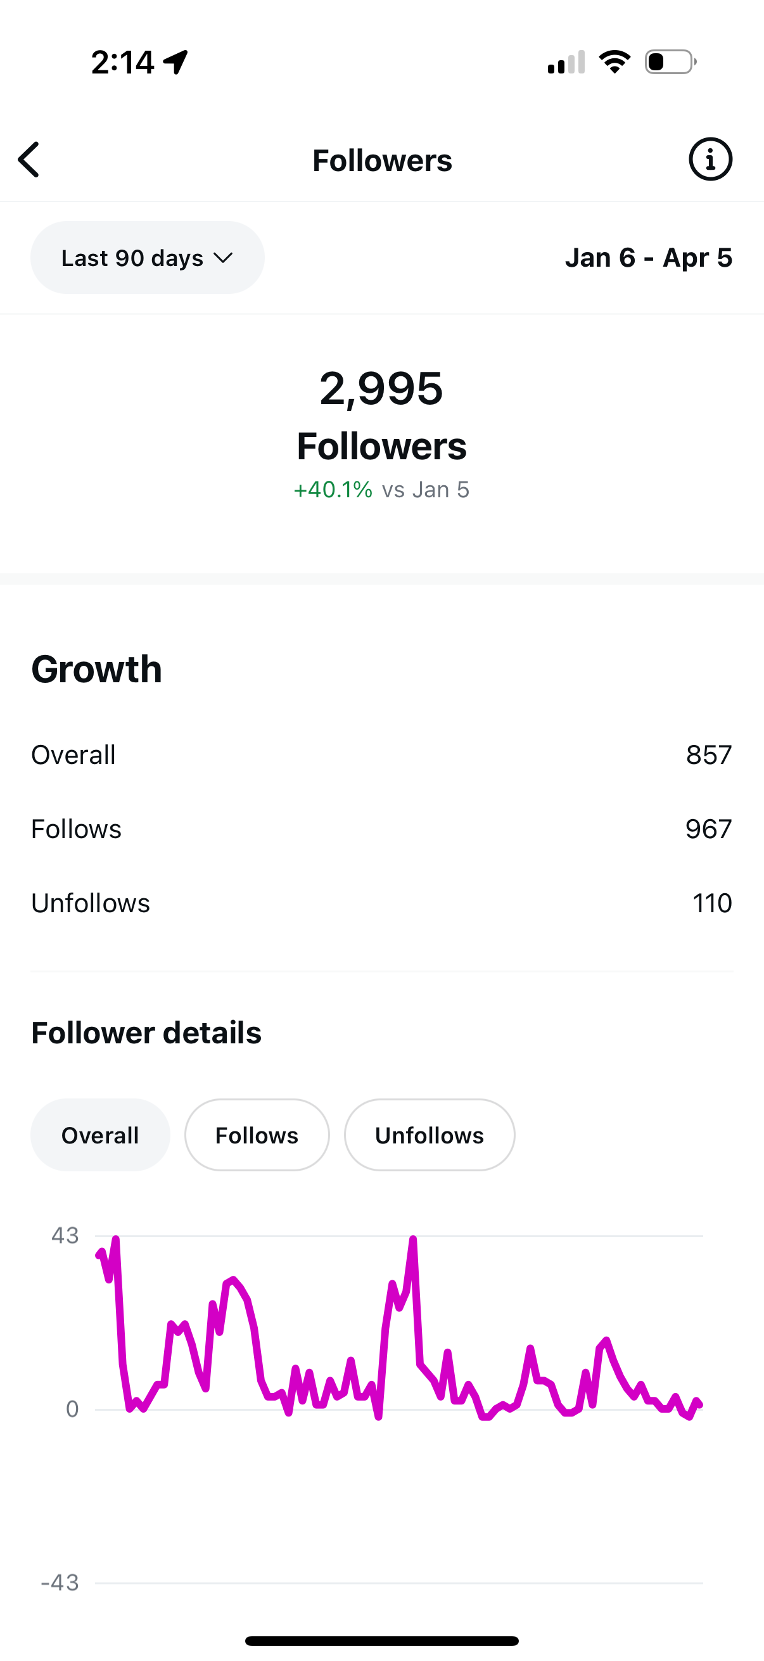The height and width of the screenshot is (1661, 764).
Task: Tap the home indicator bar
Action: [x=381, y=1640]
